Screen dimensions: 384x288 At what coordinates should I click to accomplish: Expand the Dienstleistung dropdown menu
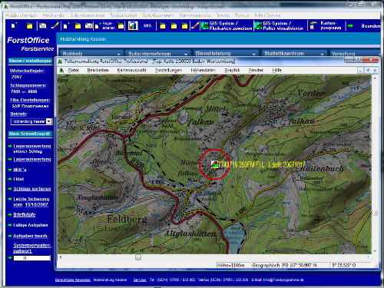(254, 54)
